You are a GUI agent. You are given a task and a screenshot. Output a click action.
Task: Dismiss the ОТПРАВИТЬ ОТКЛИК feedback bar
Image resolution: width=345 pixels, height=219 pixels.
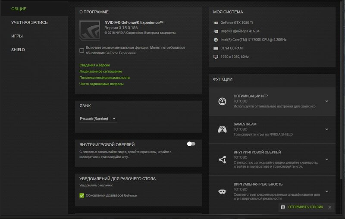[330, 207]
